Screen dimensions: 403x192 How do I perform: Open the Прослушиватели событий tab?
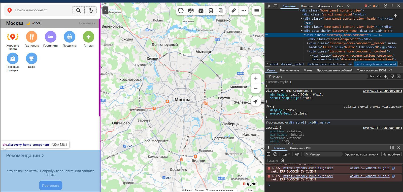tap(334, 70)
